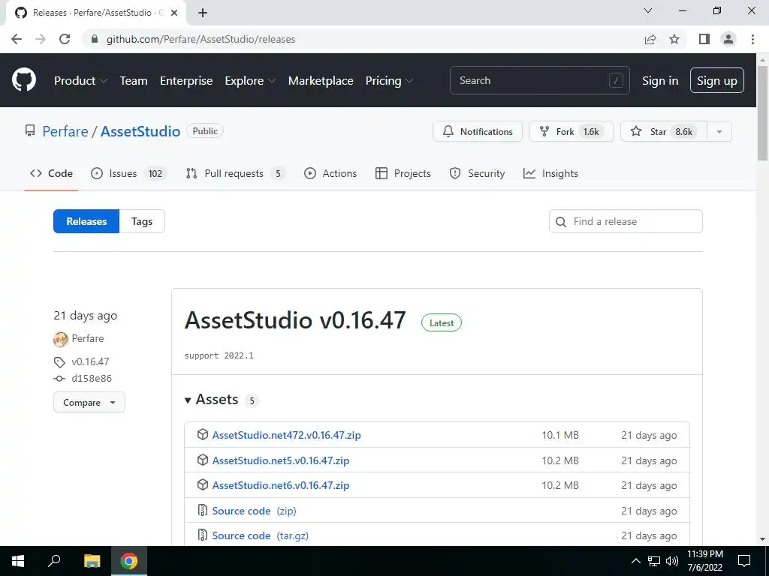Viewport: 769px width, 576px height.
Task: Star the AssetStudio repository
Action: pyautogui.click(x=664, y=132)
